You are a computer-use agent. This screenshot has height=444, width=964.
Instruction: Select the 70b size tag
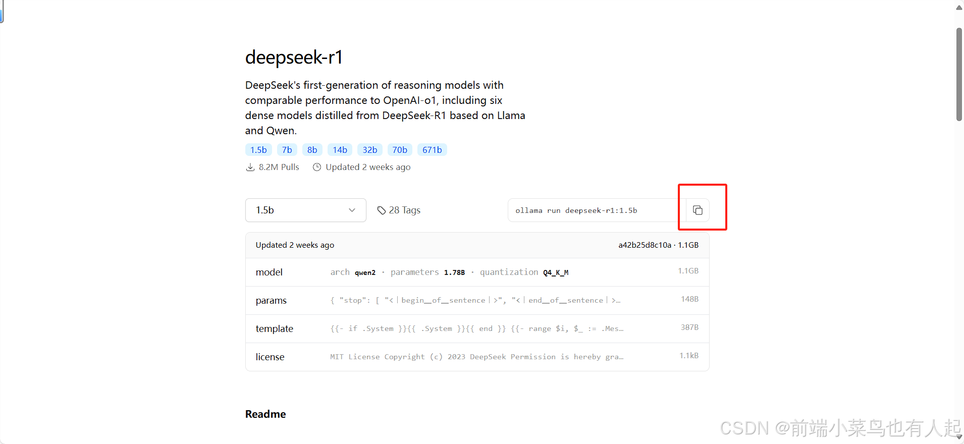pyautogui.click(x=400, y=150)
